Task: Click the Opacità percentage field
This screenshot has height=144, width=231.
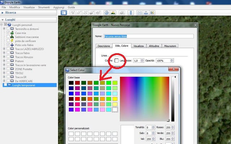Action: pos(163,60)
